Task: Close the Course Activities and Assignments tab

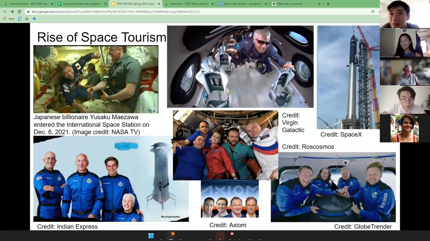Action: 105,4
